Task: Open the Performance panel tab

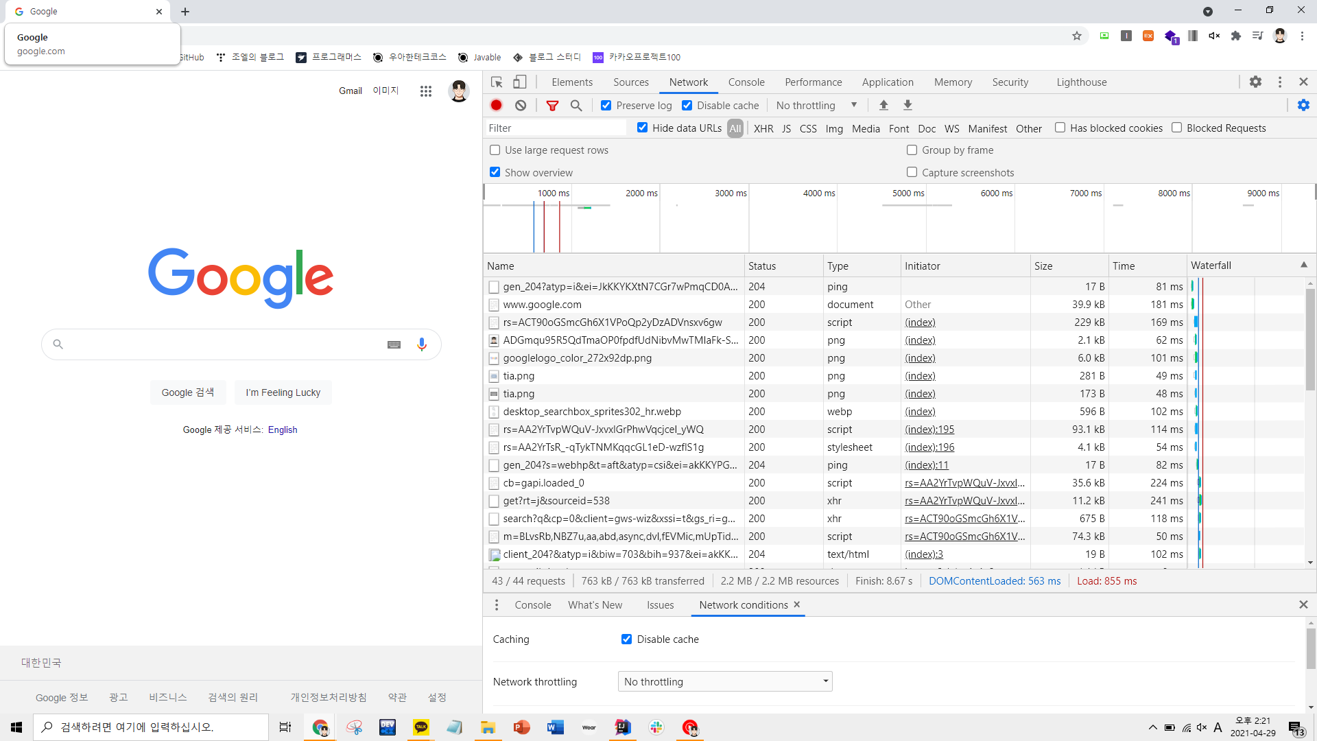Action: coord(813,82)
